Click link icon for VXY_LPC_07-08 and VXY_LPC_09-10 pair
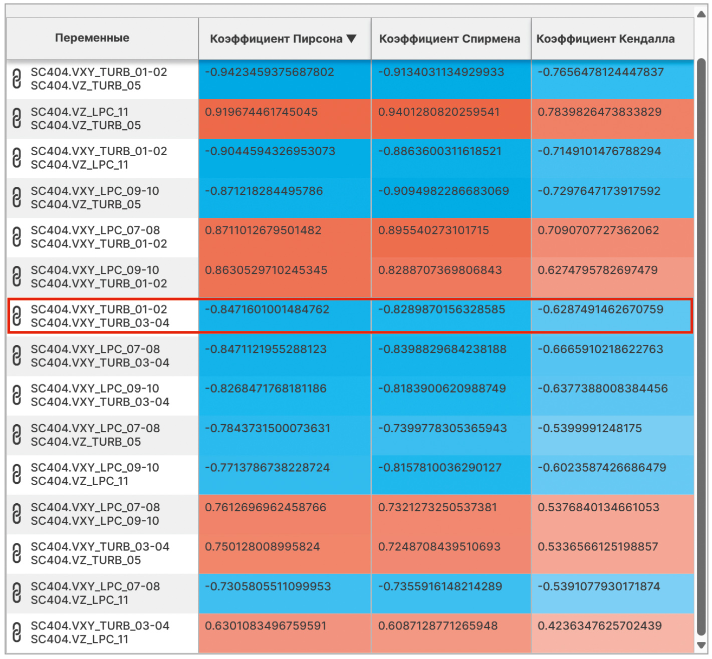The width and height of the screenshot is (712, 659). pyautogui.click(x=17, y=514)
